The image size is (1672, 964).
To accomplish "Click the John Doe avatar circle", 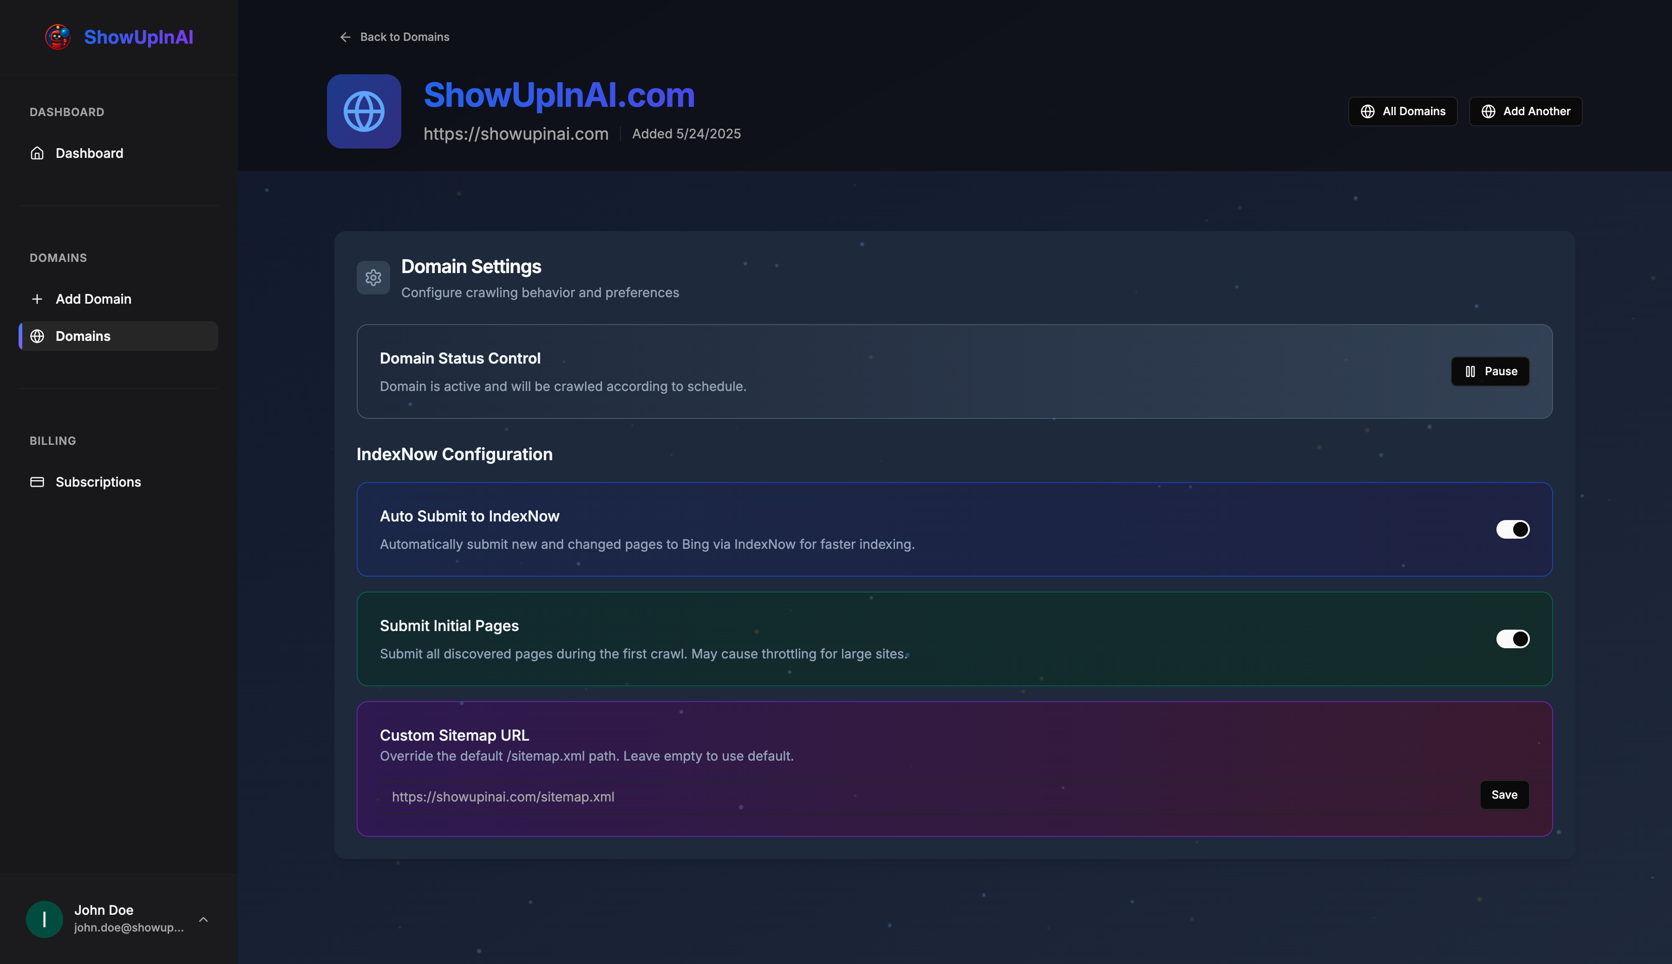I will point(45,919).
